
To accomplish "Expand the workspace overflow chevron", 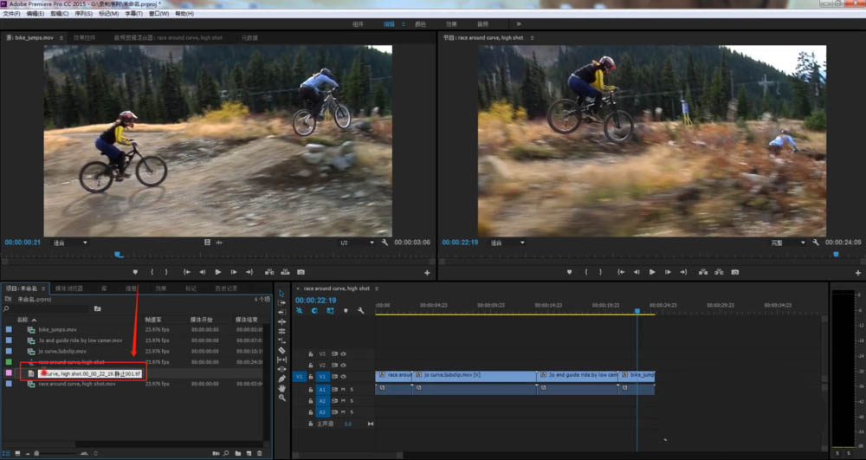I will point(519,24).
